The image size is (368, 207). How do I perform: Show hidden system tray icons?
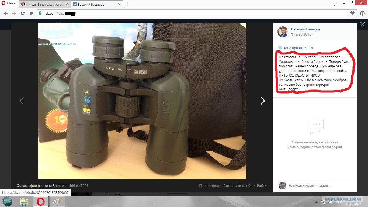(317, 202)
